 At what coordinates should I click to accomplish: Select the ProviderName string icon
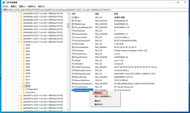click(x=73, y=87)
